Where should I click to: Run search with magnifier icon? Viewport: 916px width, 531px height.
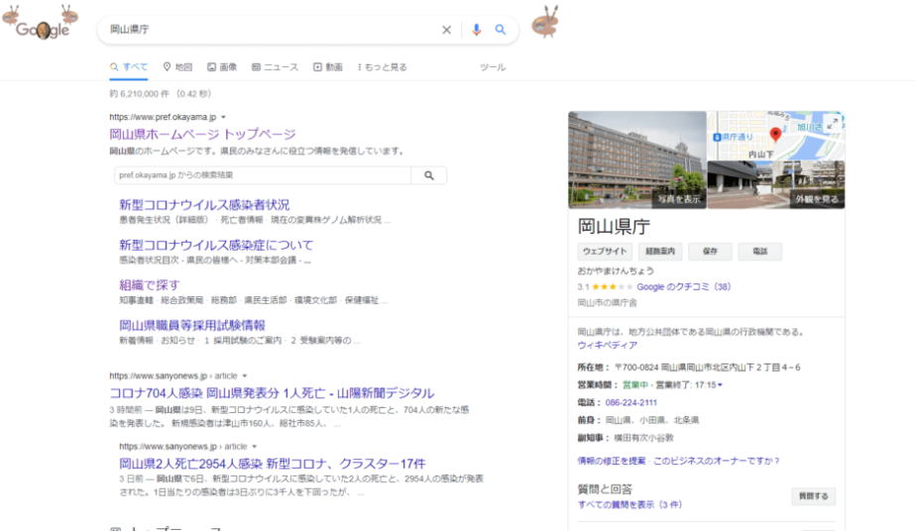[501, 29]
